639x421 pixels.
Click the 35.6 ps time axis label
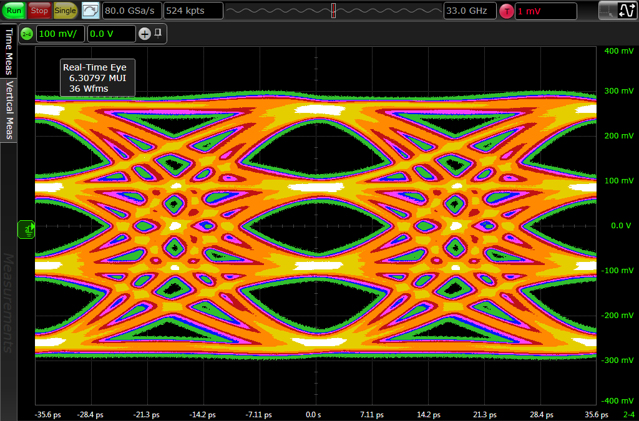[596, 415]
